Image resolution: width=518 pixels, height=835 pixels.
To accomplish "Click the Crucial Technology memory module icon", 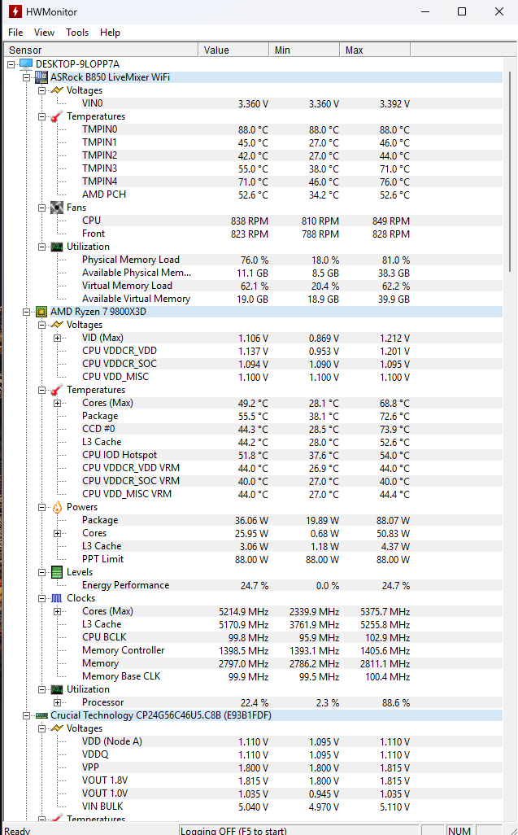I will coord(41,715).
